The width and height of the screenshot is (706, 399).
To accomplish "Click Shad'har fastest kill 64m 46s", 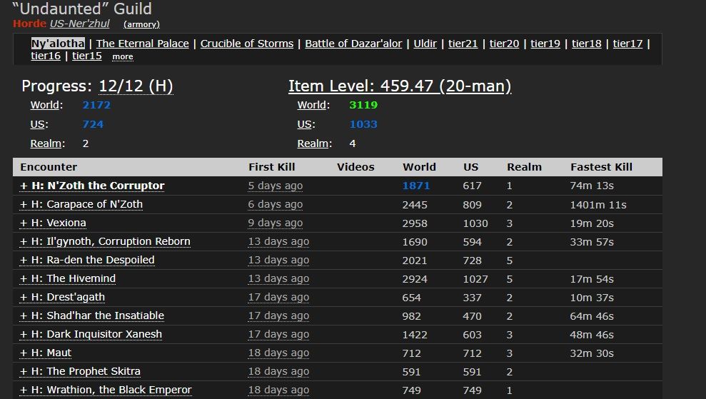I will 592,316.
